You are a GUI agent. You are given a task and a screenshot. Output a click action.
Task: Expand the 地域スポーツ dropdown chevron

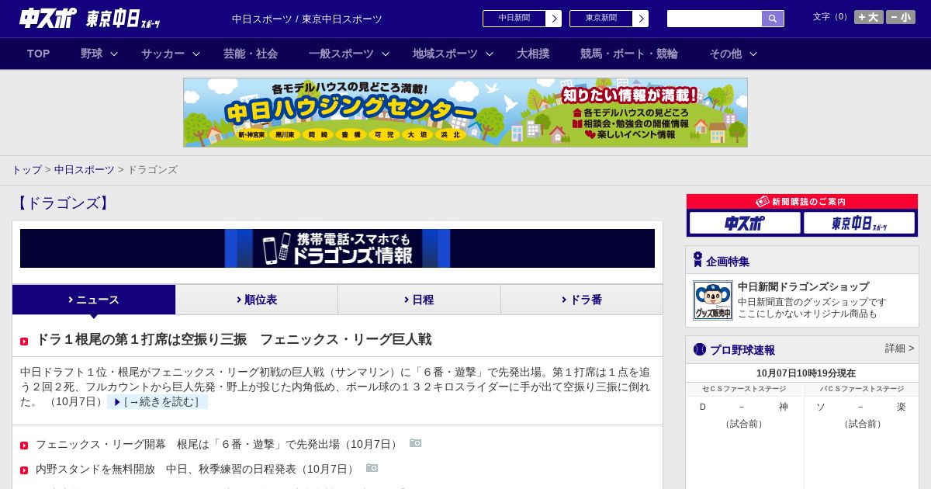(490, 54)
